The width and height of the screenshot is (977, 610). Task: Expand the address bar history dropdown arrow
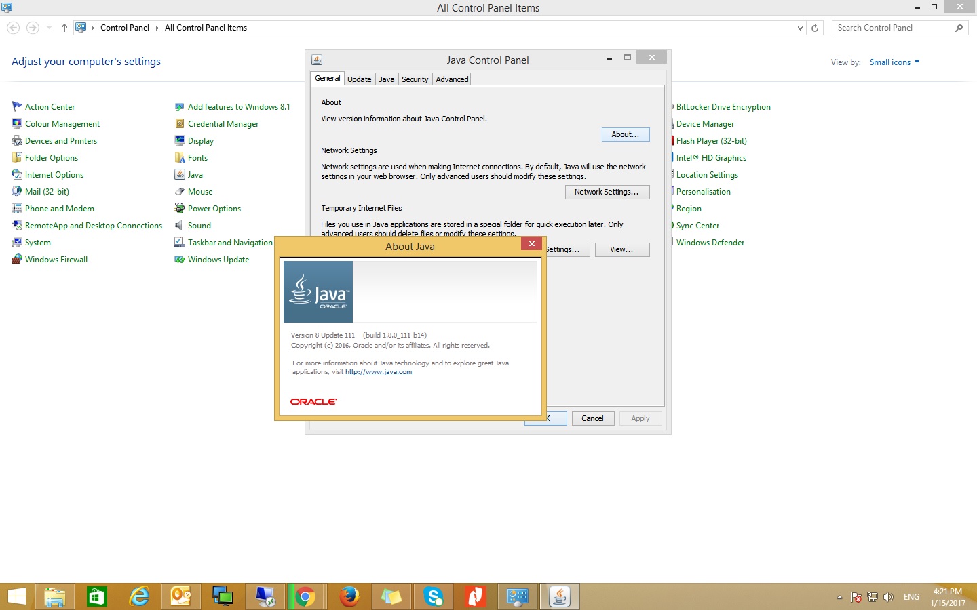tap(800, 28)
